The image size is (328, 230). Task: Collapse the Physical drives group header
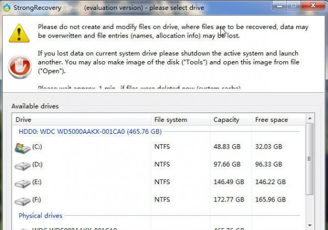pyautogui.click(x=40, y=216)
